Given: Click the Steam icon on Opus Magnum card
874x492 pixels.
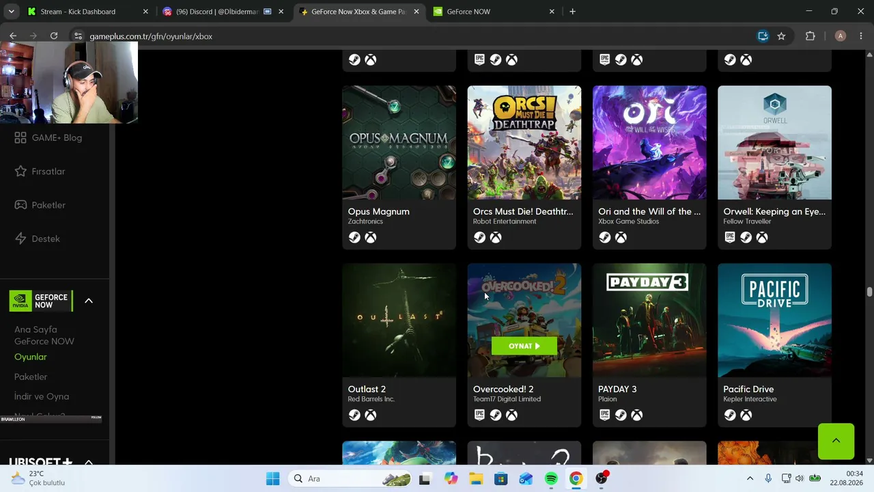Looking at the screenshot, I should (x=354, y=237).
